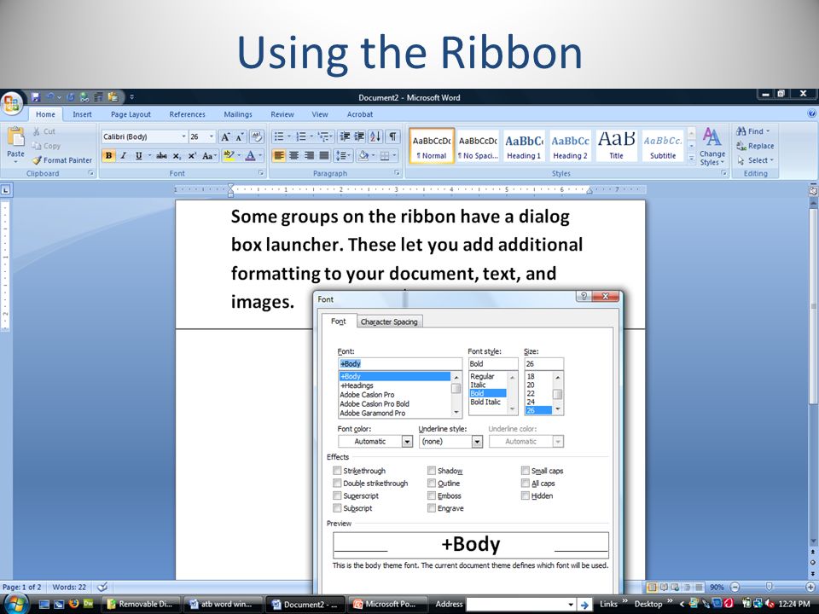
Task: Click the Windows Start button
Action: coord(15,604)
